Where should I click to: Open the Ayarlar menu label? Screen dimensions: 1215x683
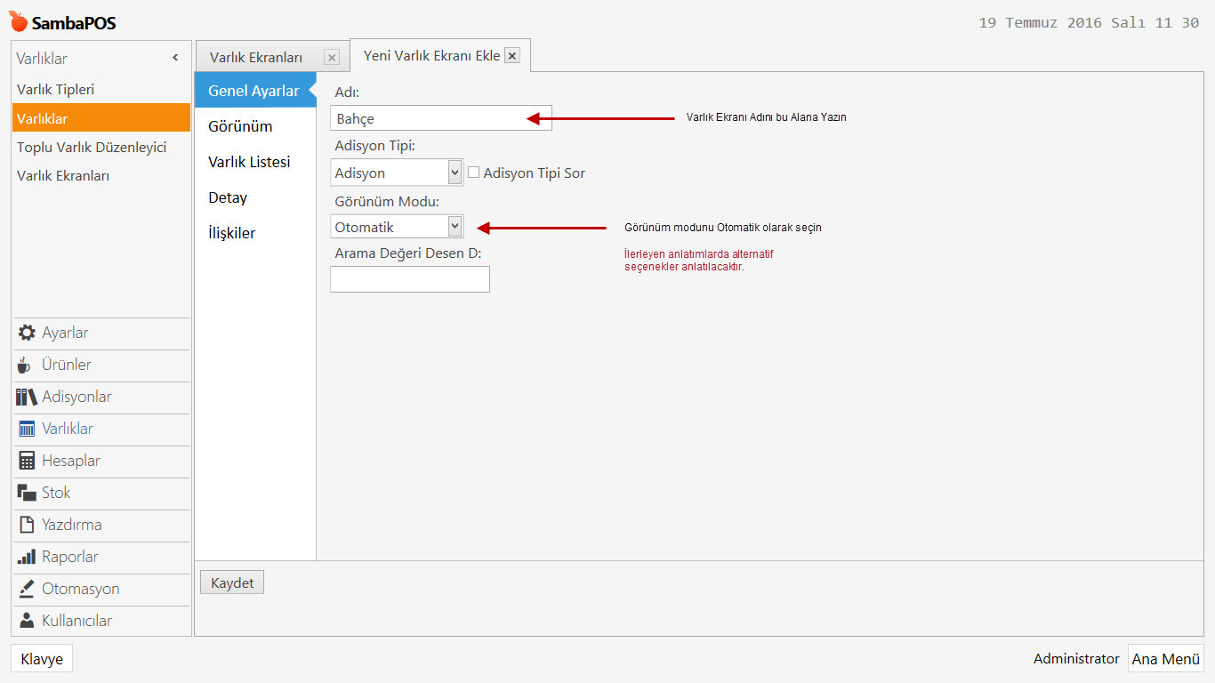pos(65,333)
